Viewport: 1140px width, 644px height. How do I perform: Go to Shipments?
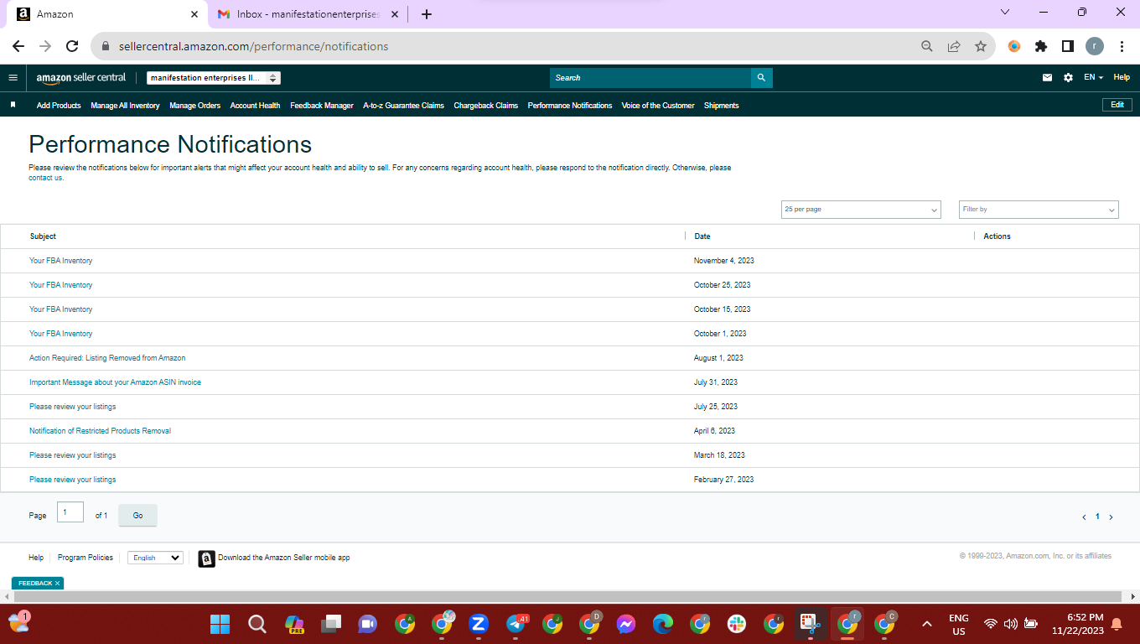tap(721, 106)
